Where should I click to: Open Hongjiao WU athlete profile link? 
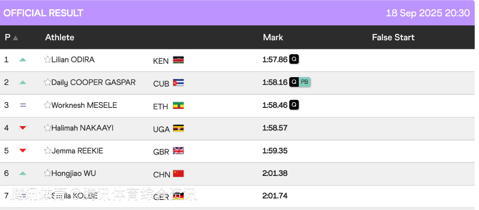pos(74,173)
